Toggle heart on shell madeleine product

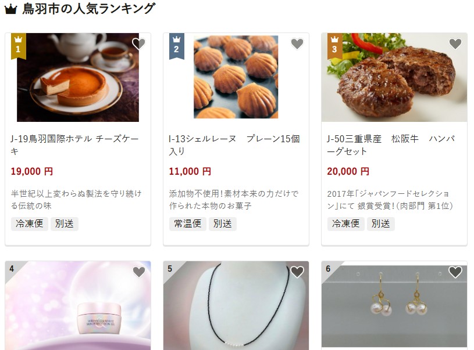point(297,44)
